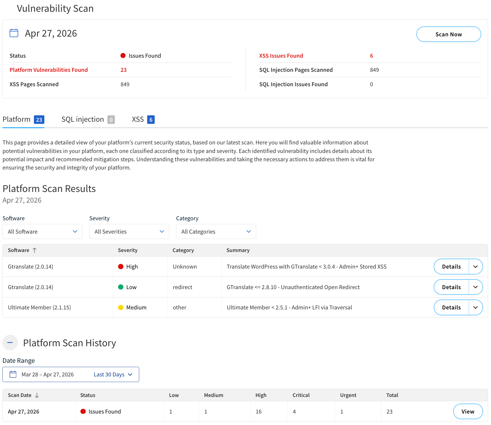Click the Urgent column header in history
Image resolution: width=491 pixels, height=425 pixels.
click(x=348, y=395)
